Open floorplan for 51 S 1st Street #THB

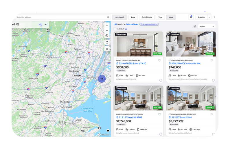(121, 88)
